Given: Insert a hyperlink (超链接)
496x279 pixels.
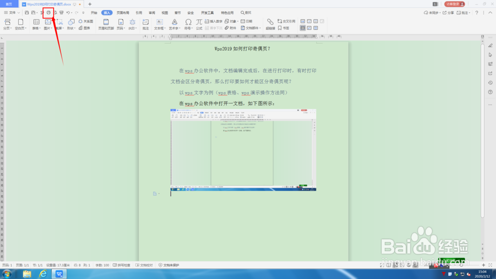Looking at the screenshot, I should pos(270,24).
